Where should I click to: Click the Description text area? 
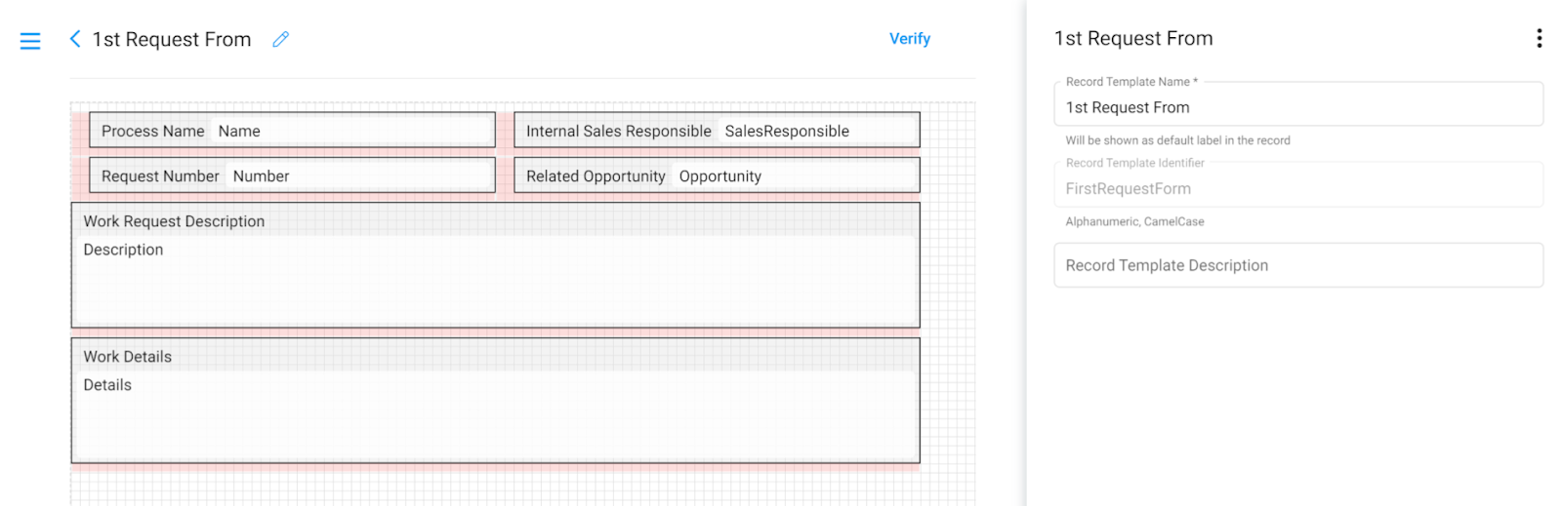pyautogui.click(x=495, y=281)
